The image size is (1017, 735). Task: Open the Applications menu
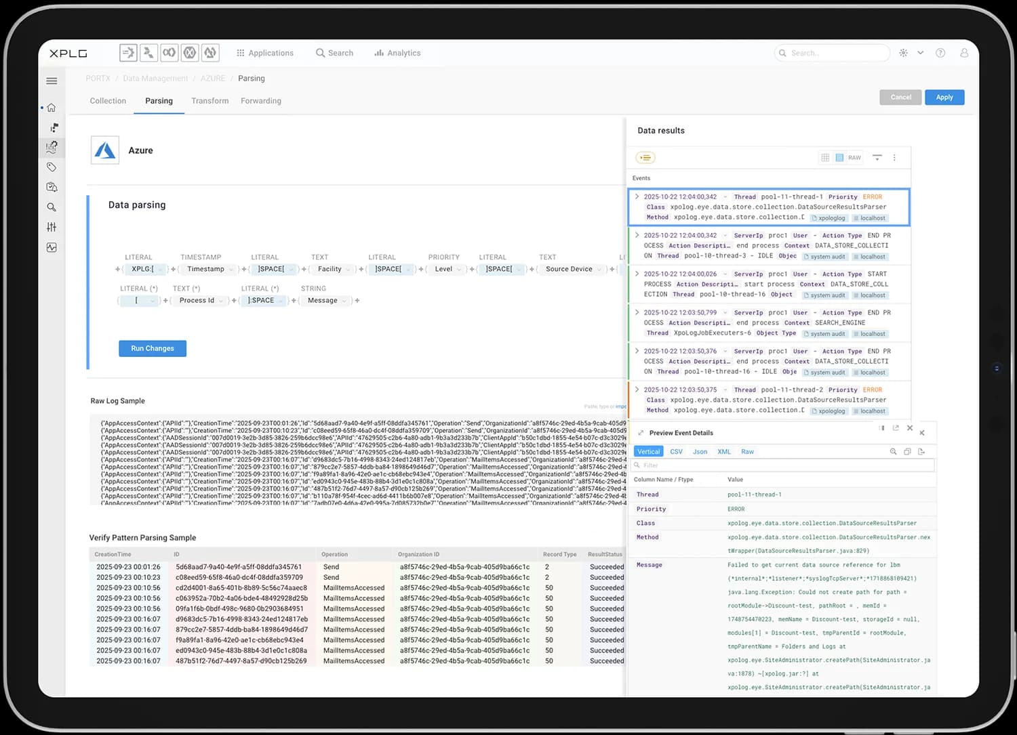264,53
